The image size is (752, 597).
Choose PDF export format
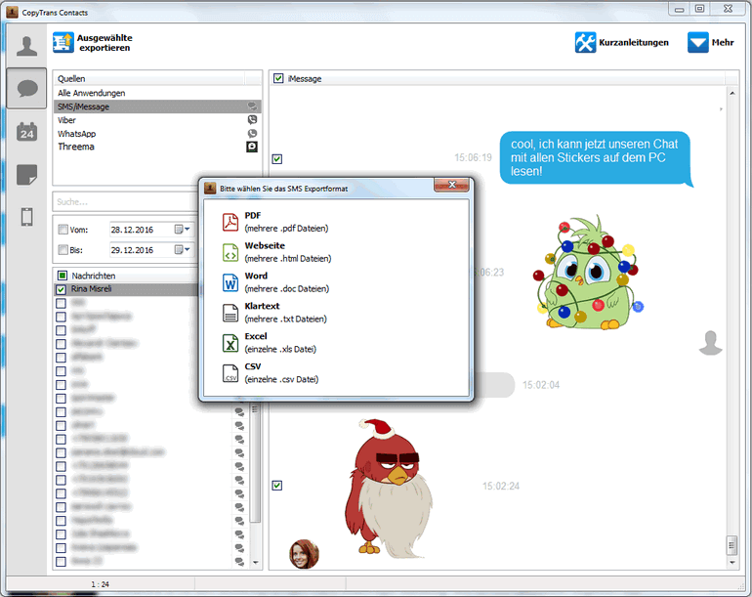coord(275,222)
